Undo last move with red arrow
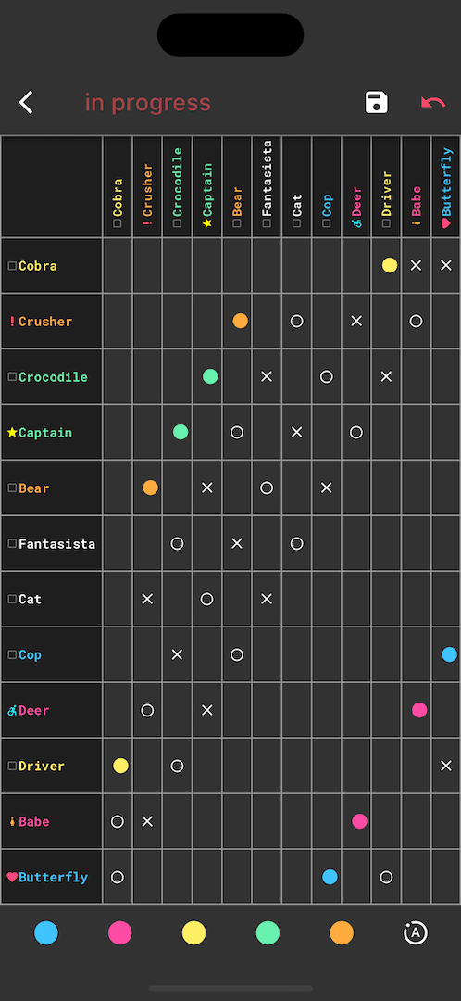The image size is (461, 1001). 433,102
